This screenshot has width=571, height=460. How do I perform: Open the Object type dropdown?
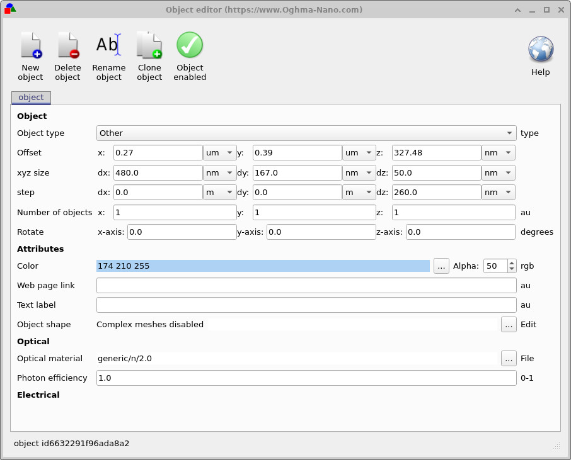(x=509, y=133)
